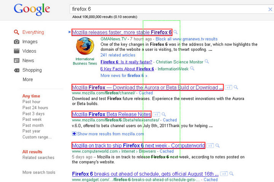
Task: Expand More search tools
Action: point(39,173)
